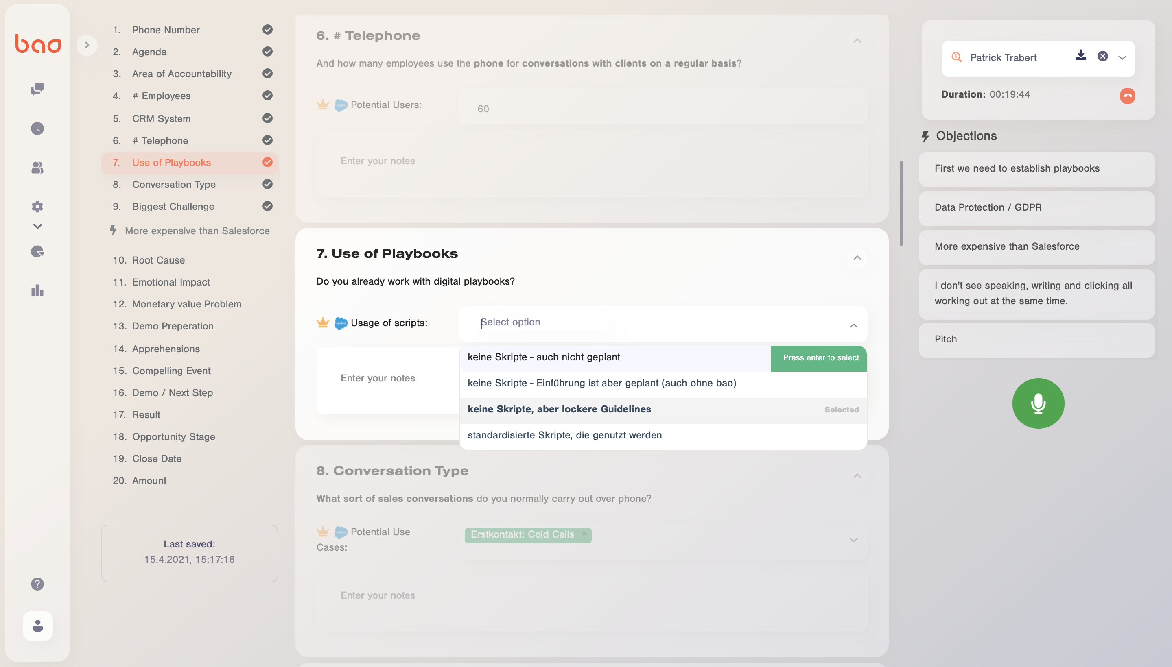
Task: Remove the Erstkontakt: Cold Calls tag
Action: click(584, 533)
